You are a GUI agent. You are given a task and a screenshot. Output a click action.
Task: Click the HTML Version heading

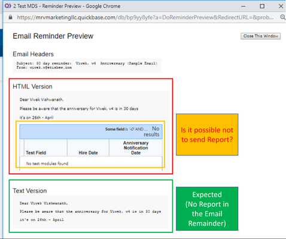(x=32, y=87)
